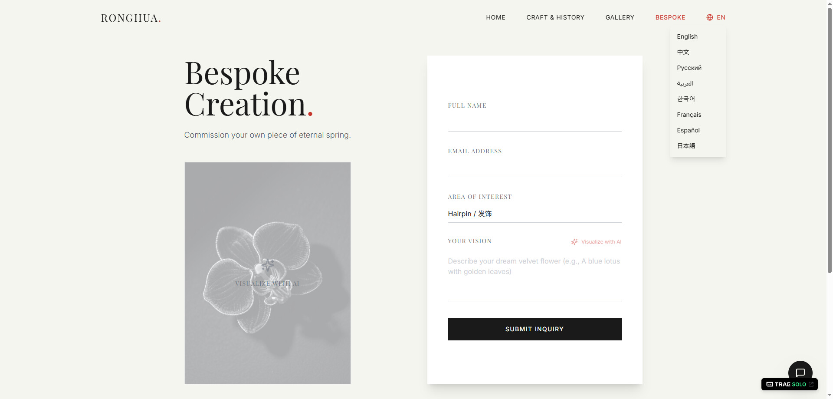Switch language to Français
The height and width of the screenshot is (399, 833).
coord(689,115)
